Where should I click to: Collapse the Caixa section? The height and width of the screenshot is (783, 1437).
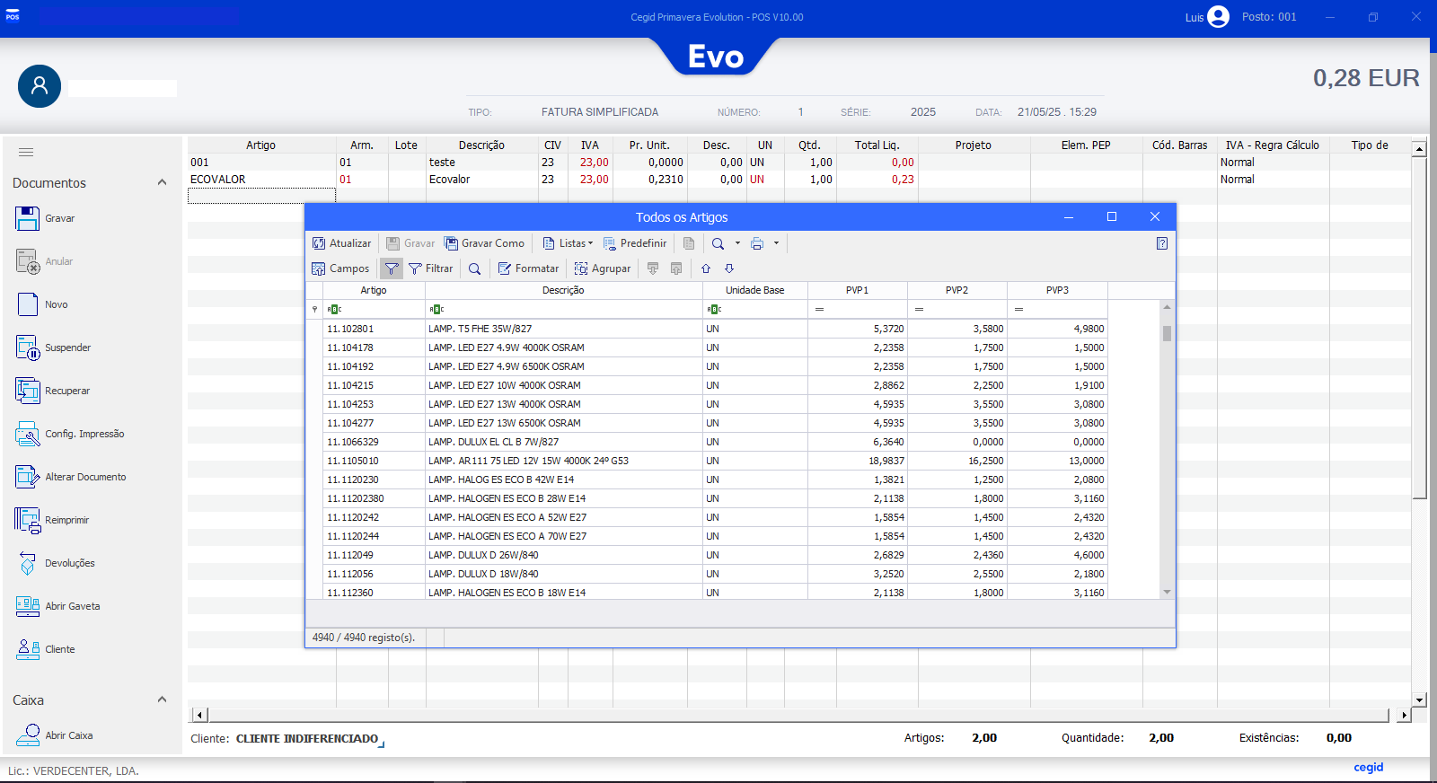pyautogui.click(x=162, y=699)
